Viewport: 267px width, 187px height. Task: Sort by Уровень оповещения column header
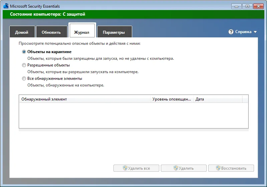(x=172, y=99)
